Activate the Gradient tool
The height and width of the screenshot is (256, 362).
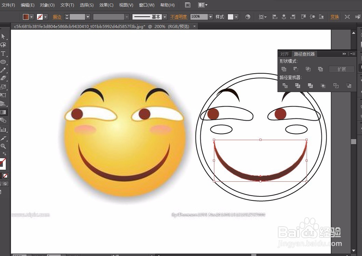pyautogui.click(x=3, y=112)
